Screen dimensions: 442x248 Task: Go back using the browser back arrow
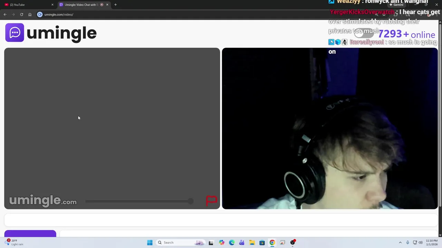[x=5, y=14]
